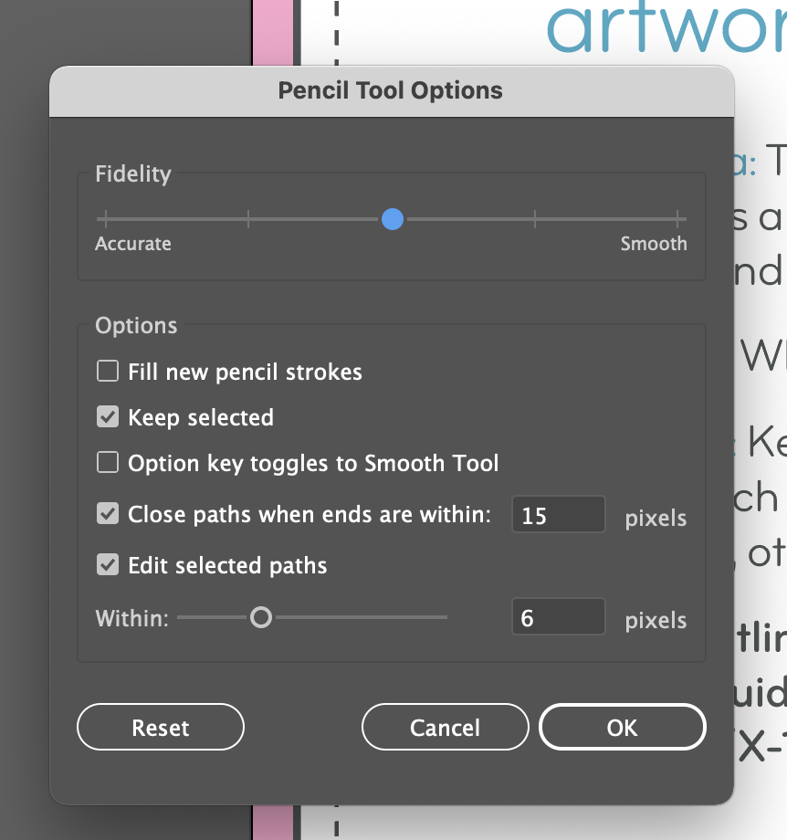Screen dimensions: 787x840
Task: Disable the "Keep selected" checkbox
Action: pyautogui.click(x=107, y=417)
